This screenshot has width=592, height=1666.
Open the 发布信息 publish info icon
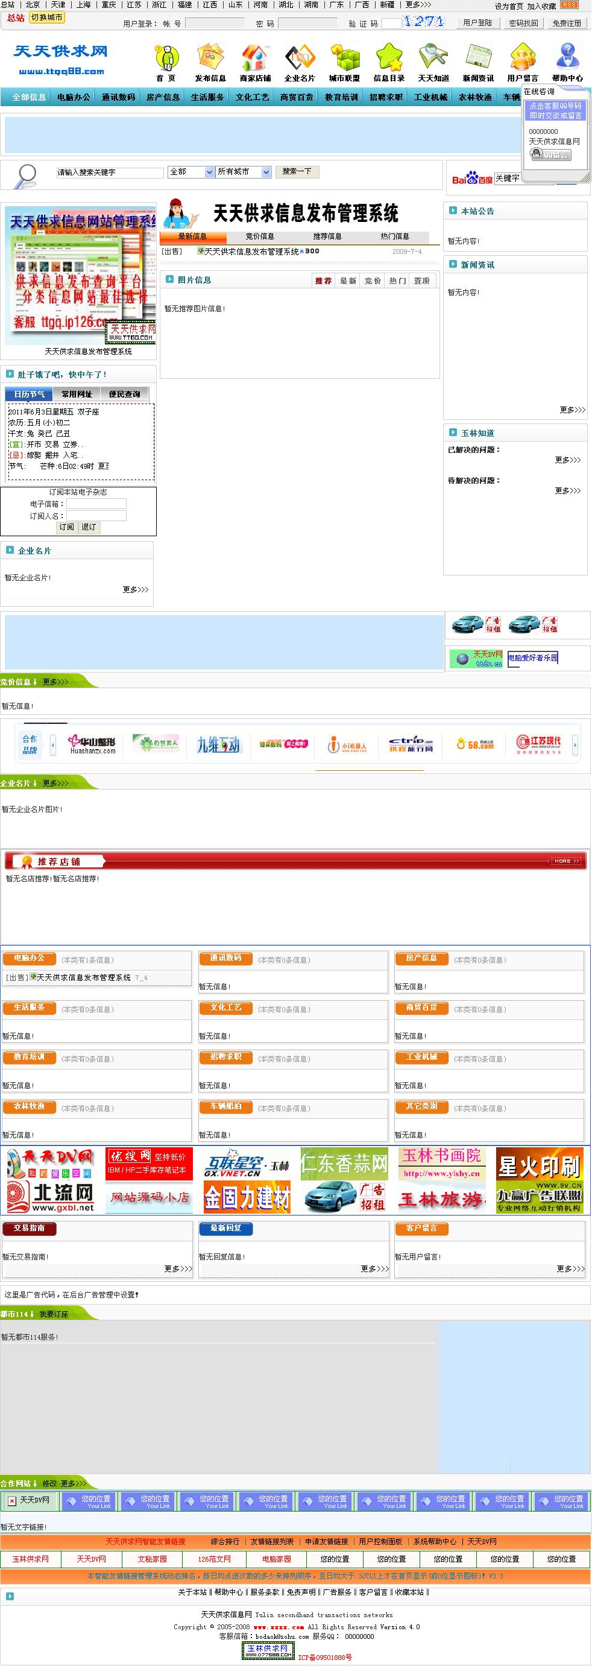pyautogui.click(x=210, y=58)
